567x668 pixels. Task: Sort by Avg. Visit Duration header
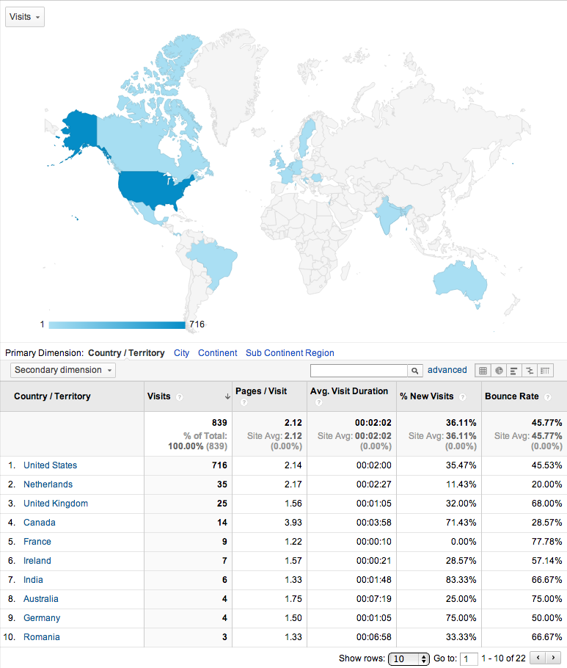(349, 391)
